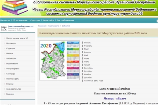Jump to the 'Декабрь' month link
This screenshot has width=158, height=105.
tap(88, 78)
